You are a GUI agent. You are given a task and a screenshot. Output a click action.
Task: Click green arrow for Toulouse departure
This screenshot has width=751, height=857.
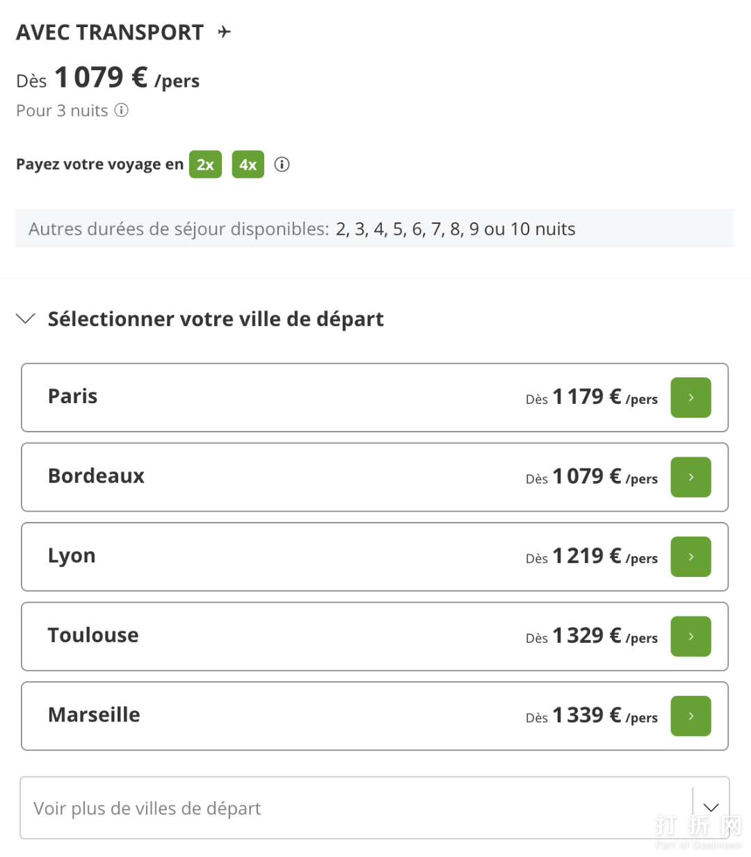click(691, 636)
